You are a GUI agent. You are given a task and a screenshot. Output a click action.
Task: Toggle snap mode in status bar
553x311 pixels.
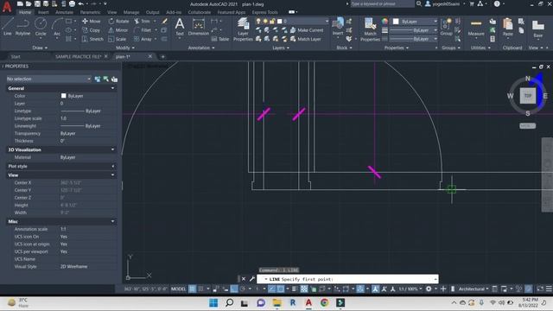200,289
